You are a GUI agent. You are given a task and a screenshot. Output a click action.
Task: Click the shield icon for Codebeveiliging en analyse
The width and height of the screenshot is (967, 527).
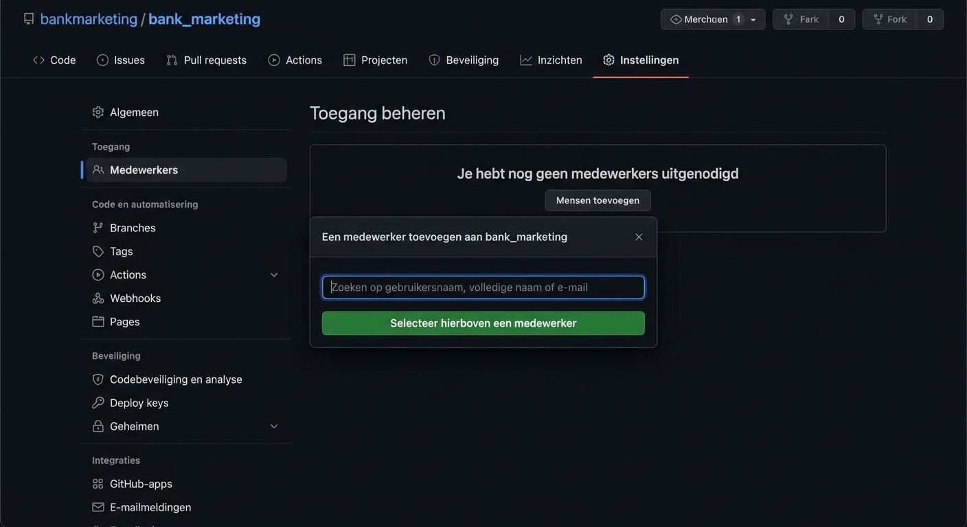(98, 379)
